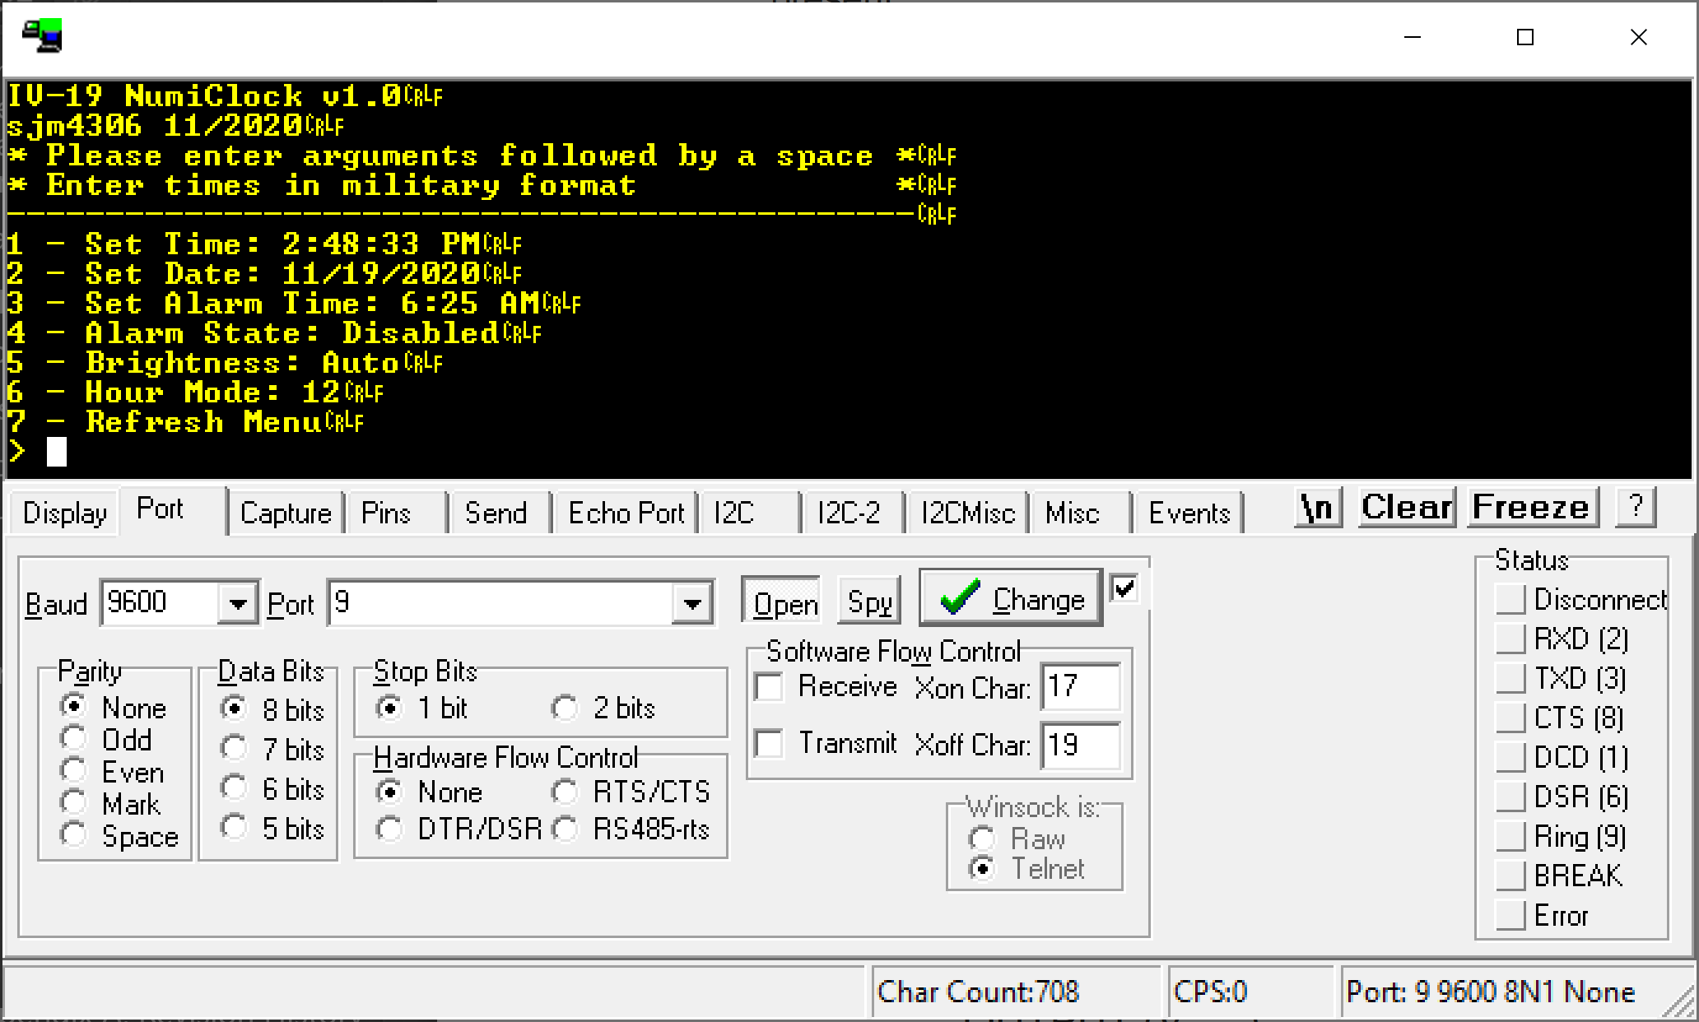The width and height of the screenshot is (1699, 1022).
Task: Freeze the terminal output
Action: (1533, 507)
